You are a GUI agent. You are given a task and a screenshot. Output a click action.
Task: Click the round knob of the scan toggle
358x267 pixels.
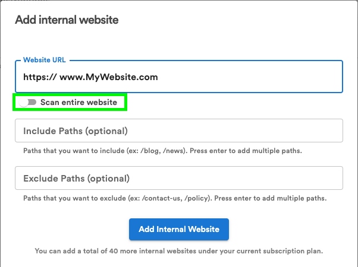[x=23, y=103]
